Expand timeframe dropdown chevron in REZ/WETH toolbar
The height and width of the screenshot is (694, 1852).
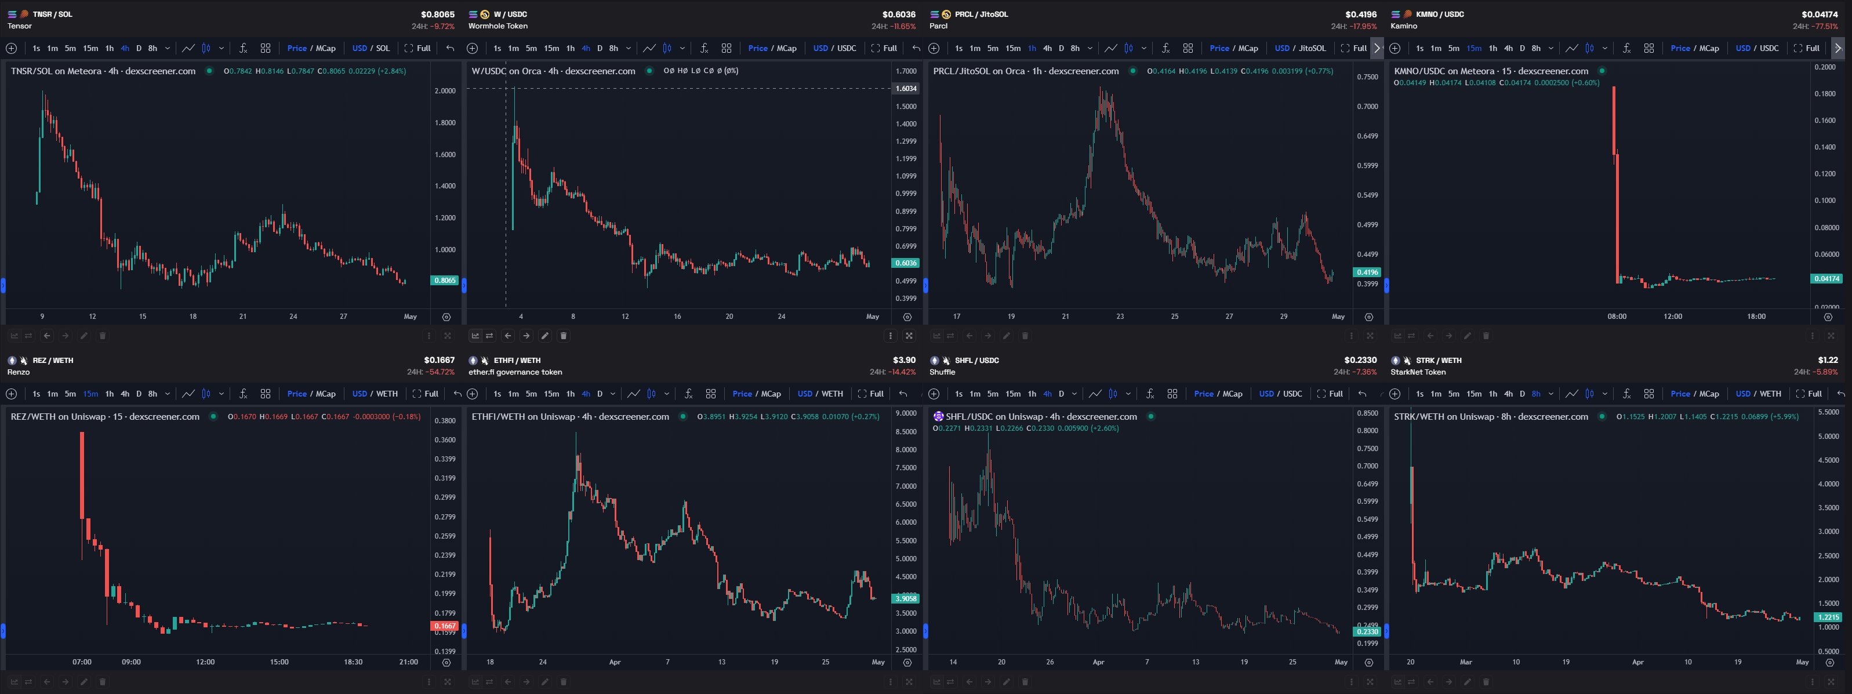pyautogui.click(x=168, y=394)
